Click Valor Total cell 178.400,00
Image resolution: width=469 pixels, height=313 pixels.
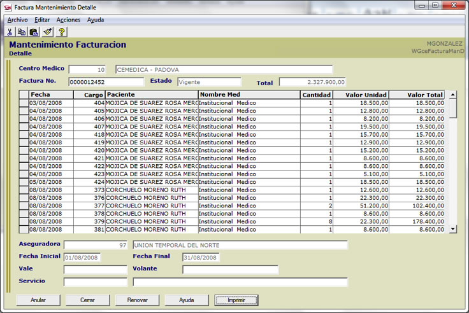tap(417, 221)
